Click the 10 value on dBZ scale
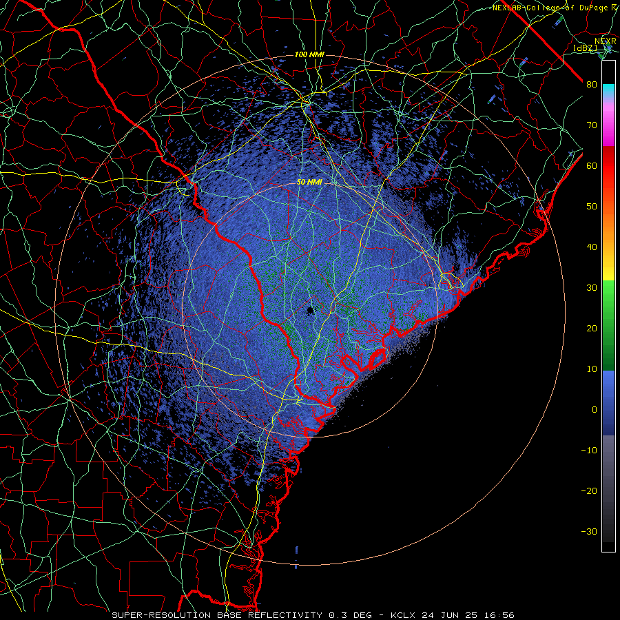620x620 pixels. coord(592,369)
